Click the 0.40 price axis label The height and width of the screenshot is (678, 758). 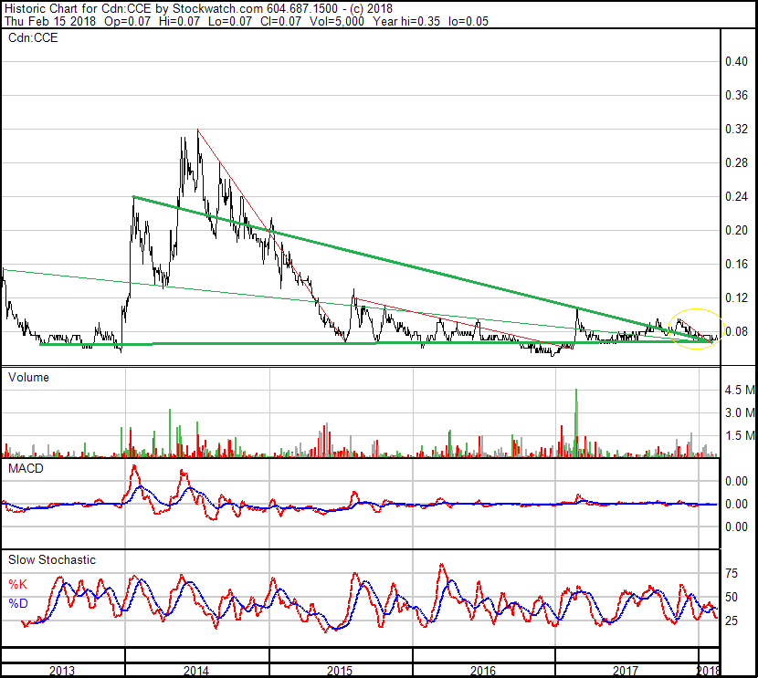click(x=736, y=61)
